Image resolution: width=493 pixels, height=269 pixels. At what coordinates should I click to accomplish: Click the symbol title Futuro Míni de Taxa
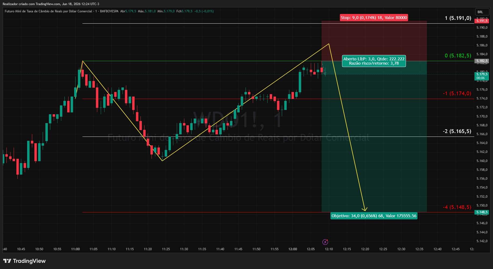pos(48,11)
